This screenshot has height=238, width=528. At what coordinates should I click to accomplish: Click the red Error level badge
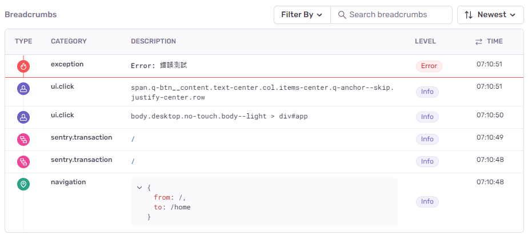[429, 66]
